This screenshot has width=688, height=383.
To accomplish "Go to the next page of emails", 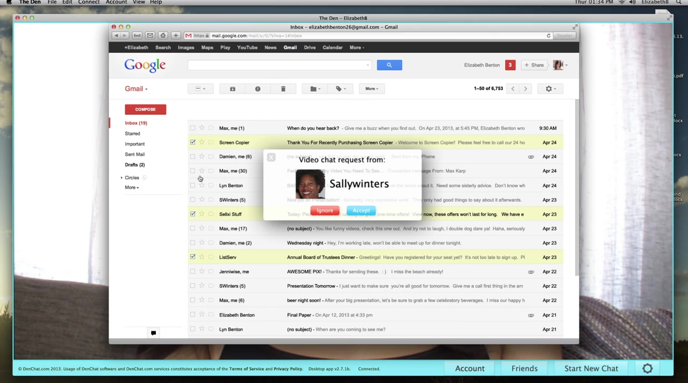I will tap(525, 89).
